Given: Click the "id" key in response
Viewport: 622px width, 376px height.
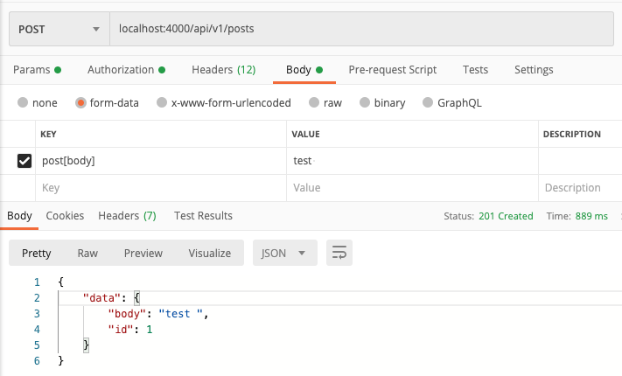Looking at the screenshot, I should pyautogui.click(x=121, y=329).
